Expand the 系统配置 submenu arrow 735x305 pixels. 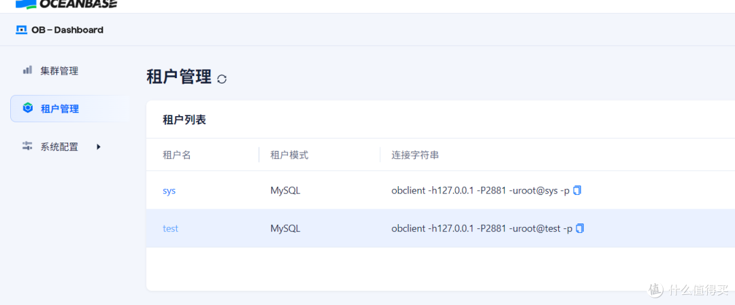tap(99, 147)
